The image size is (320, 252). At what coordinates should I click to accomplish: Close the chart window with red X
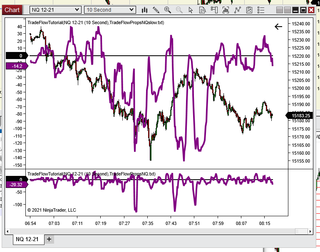pos(311,10)
